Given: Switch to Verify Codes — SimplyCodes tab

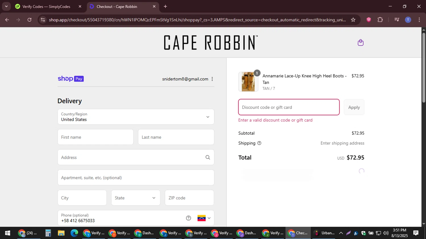Looking at the screenshot, I should 46,7.
